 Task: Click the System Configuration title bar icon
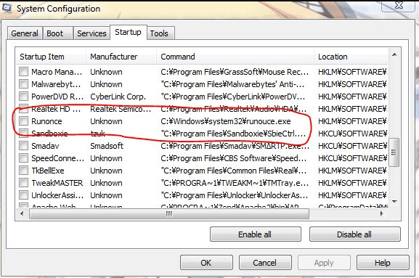point(7,8)
